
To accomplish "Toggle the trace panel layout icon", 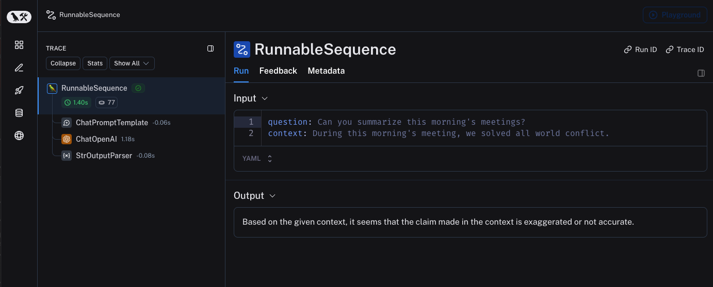I will [210, 48].
